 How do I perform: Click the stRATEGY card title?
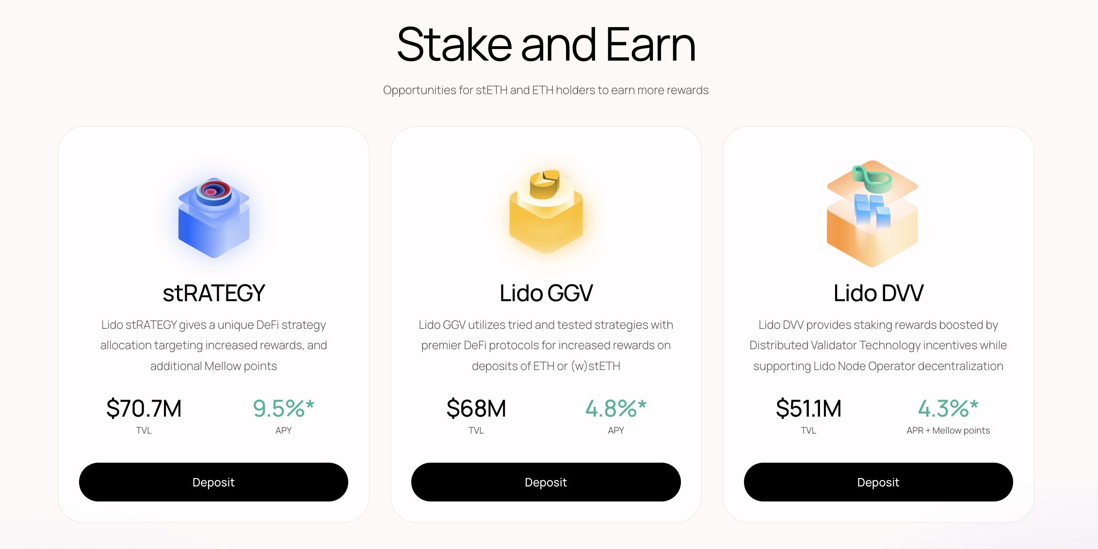[214, 293]
